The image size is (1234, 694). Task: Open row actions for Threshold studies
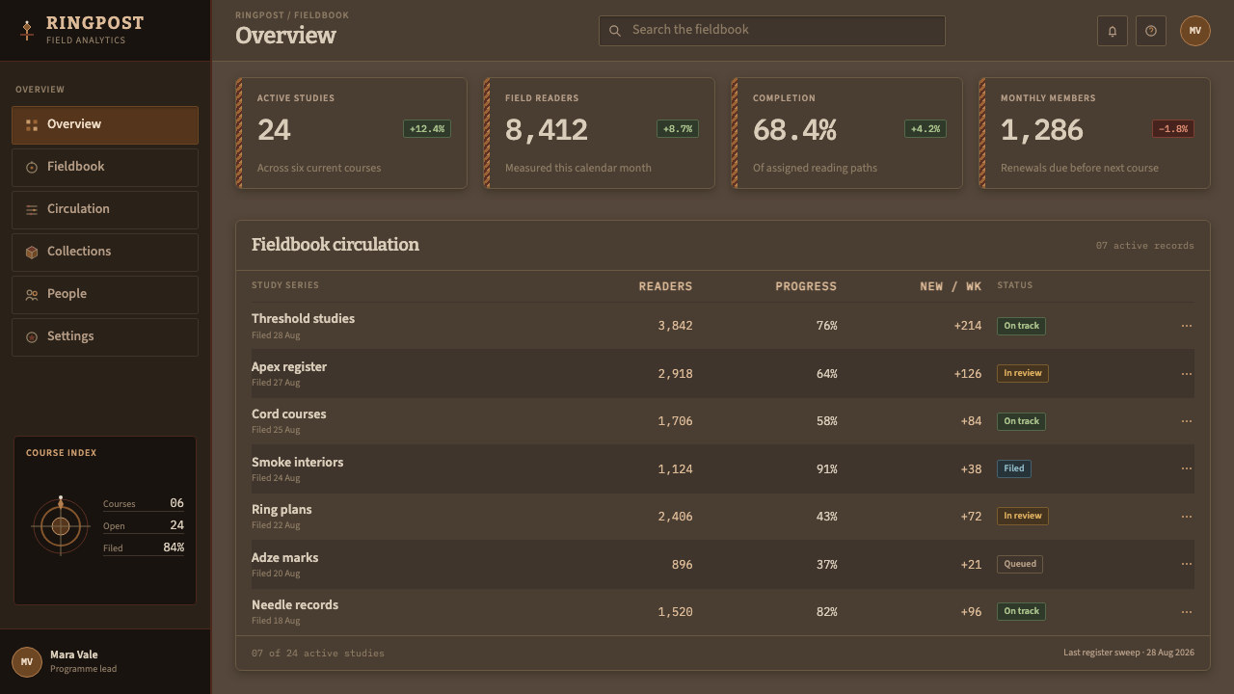(1187, 326)
